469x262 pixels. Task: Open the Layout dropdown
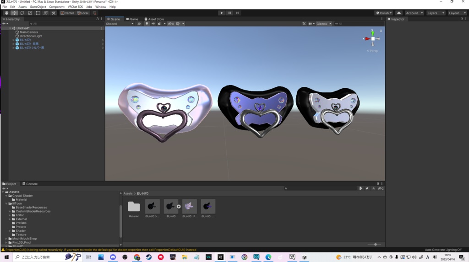pyautogui.click(x=457, y=13)
